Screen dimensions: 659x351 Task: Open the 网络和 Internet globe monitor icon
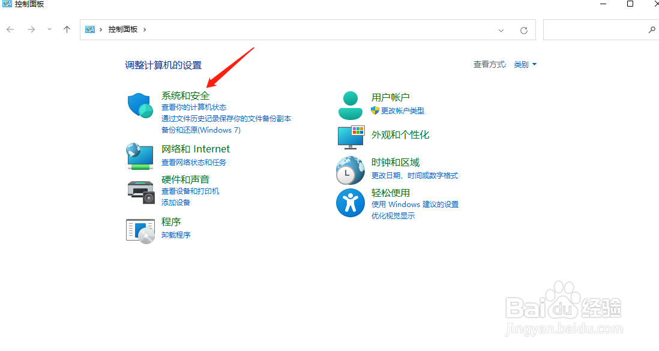140,156
